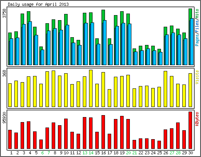Click the cyan Pages bar for day 6
Viewport: 201px width, 157px height.
click(x=43, y=57)
